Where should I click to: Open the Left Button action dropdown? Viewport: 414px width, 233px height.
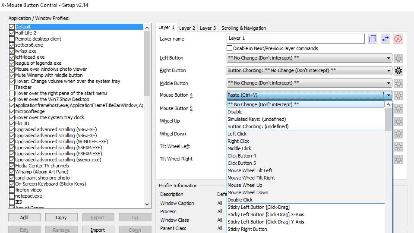pos(309,58)
